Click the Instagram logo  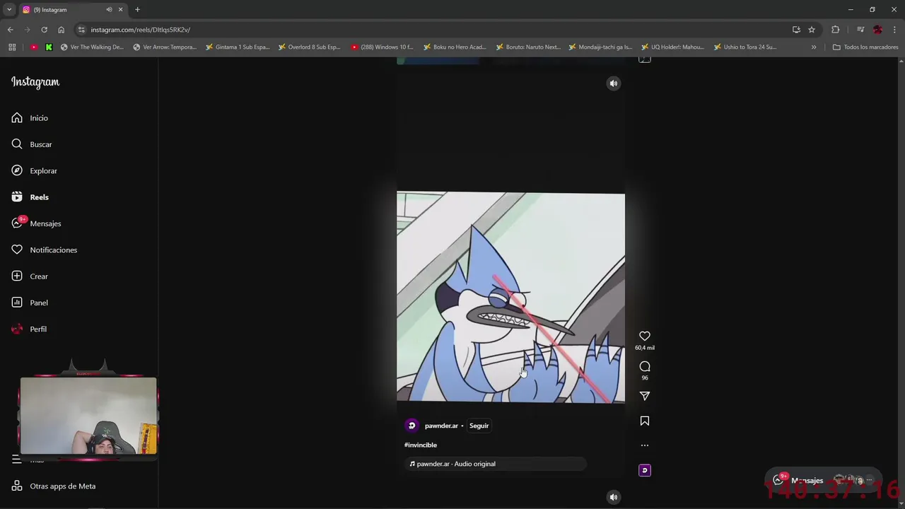(x=35, y=82)
